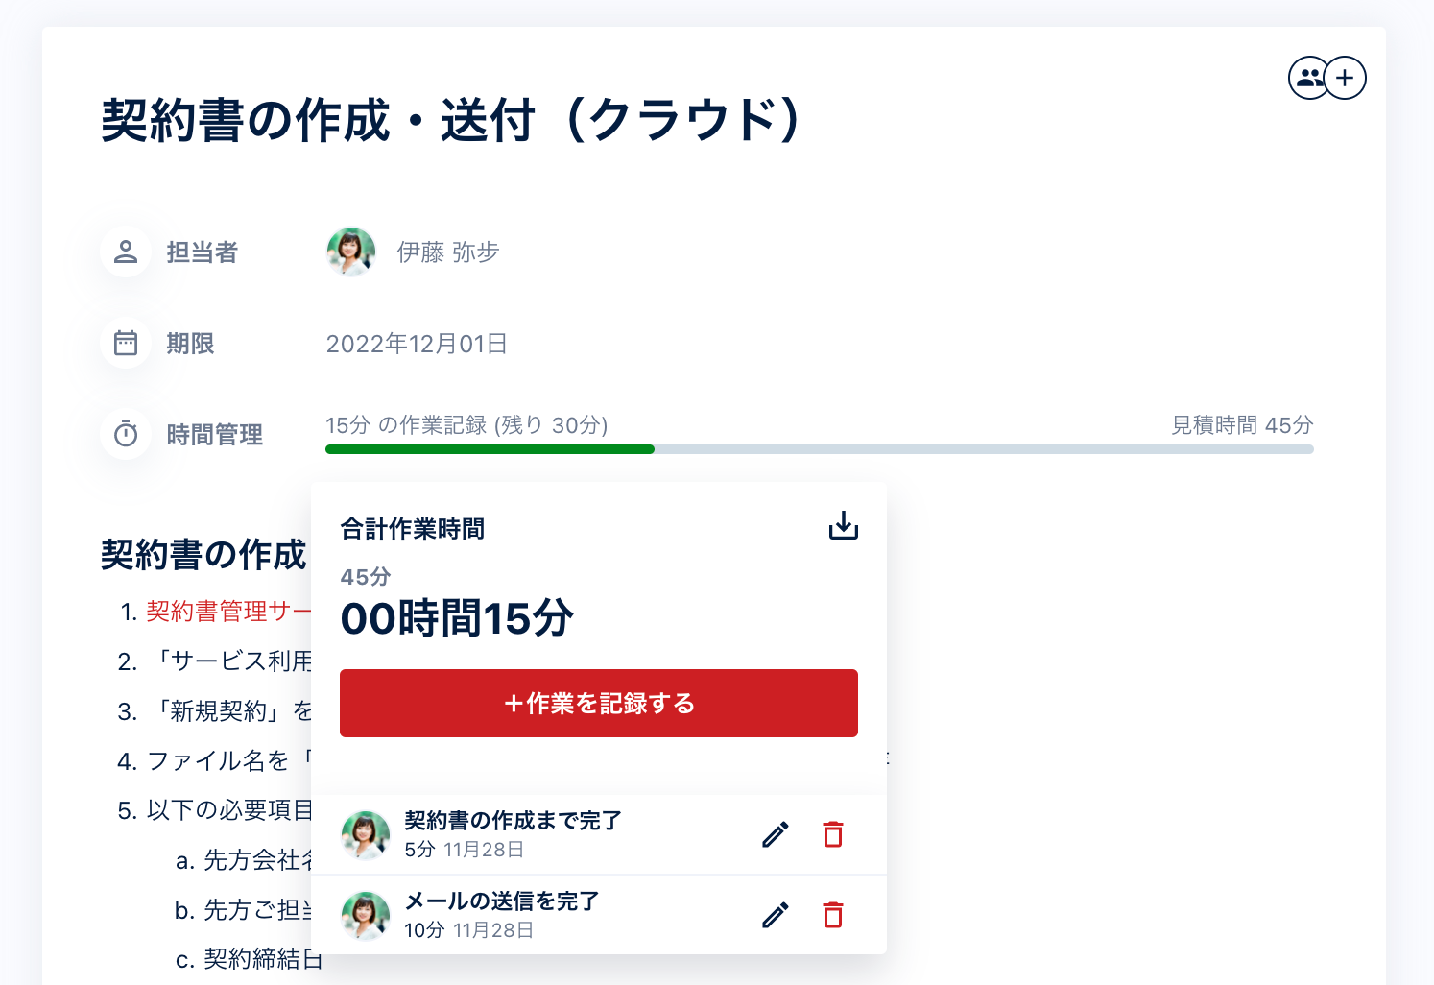
Task: Click step 3 「新規契約」 text
Action: point(230,711)
